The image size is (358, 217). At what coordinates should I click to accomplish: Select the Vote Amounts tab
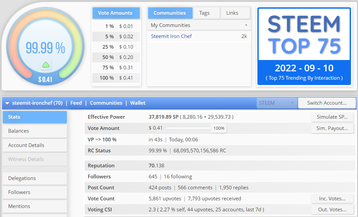[116, 13]
